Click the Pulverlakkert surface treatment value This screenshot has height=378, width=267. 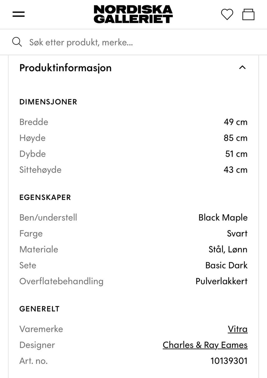(221, 281)
